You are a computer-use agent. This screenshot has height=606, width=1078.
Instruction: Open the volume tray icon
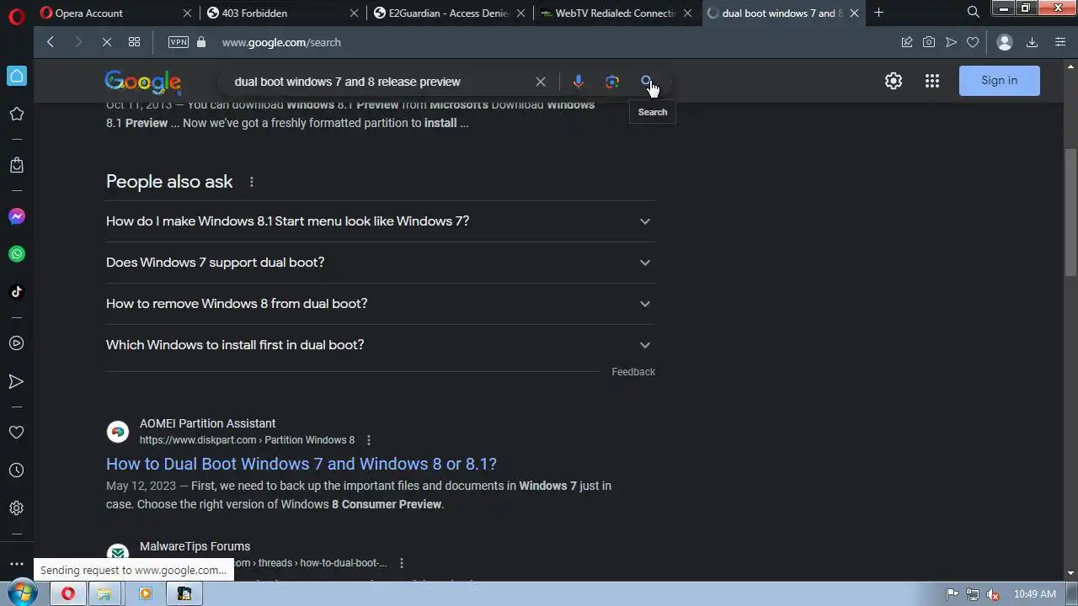(993, 594)
